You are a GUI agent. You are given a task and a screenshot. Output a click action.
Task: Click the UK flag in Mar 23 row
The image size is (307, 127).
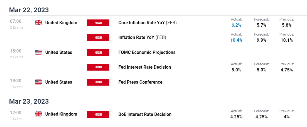pos(38,114)
